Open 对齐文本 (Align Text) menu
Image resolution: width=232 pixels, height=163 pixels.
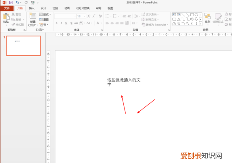(150, 19)
